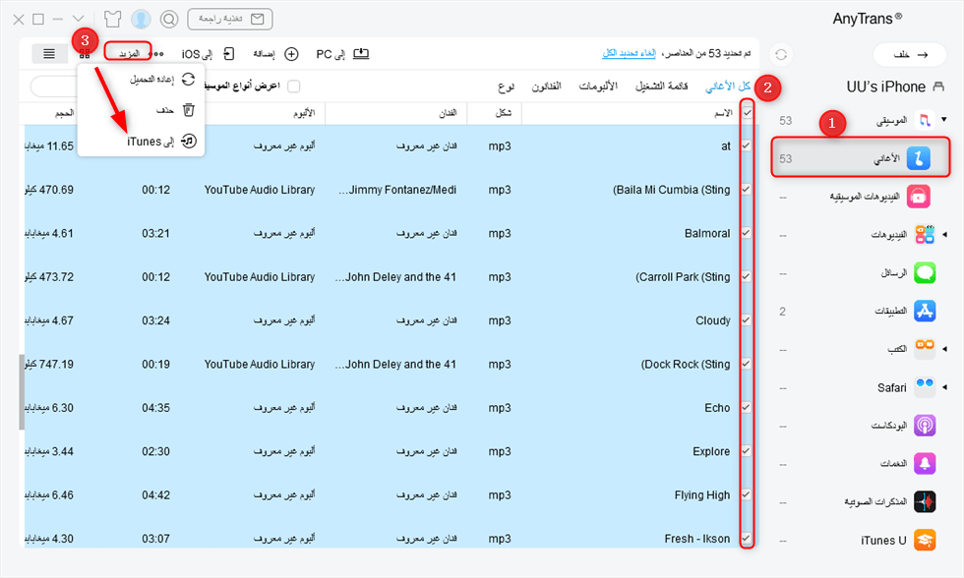Click the إلى PC export icon
Image resolution: width=964 pixels, height=578 pixels.
click(360, 53)
